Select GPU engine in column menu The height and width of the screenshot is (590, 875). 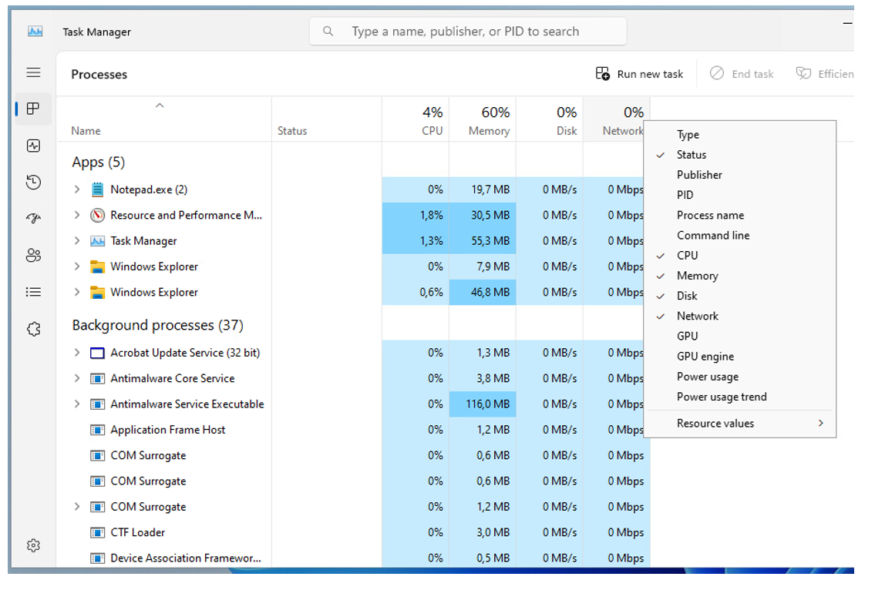[x=705, y=357]
